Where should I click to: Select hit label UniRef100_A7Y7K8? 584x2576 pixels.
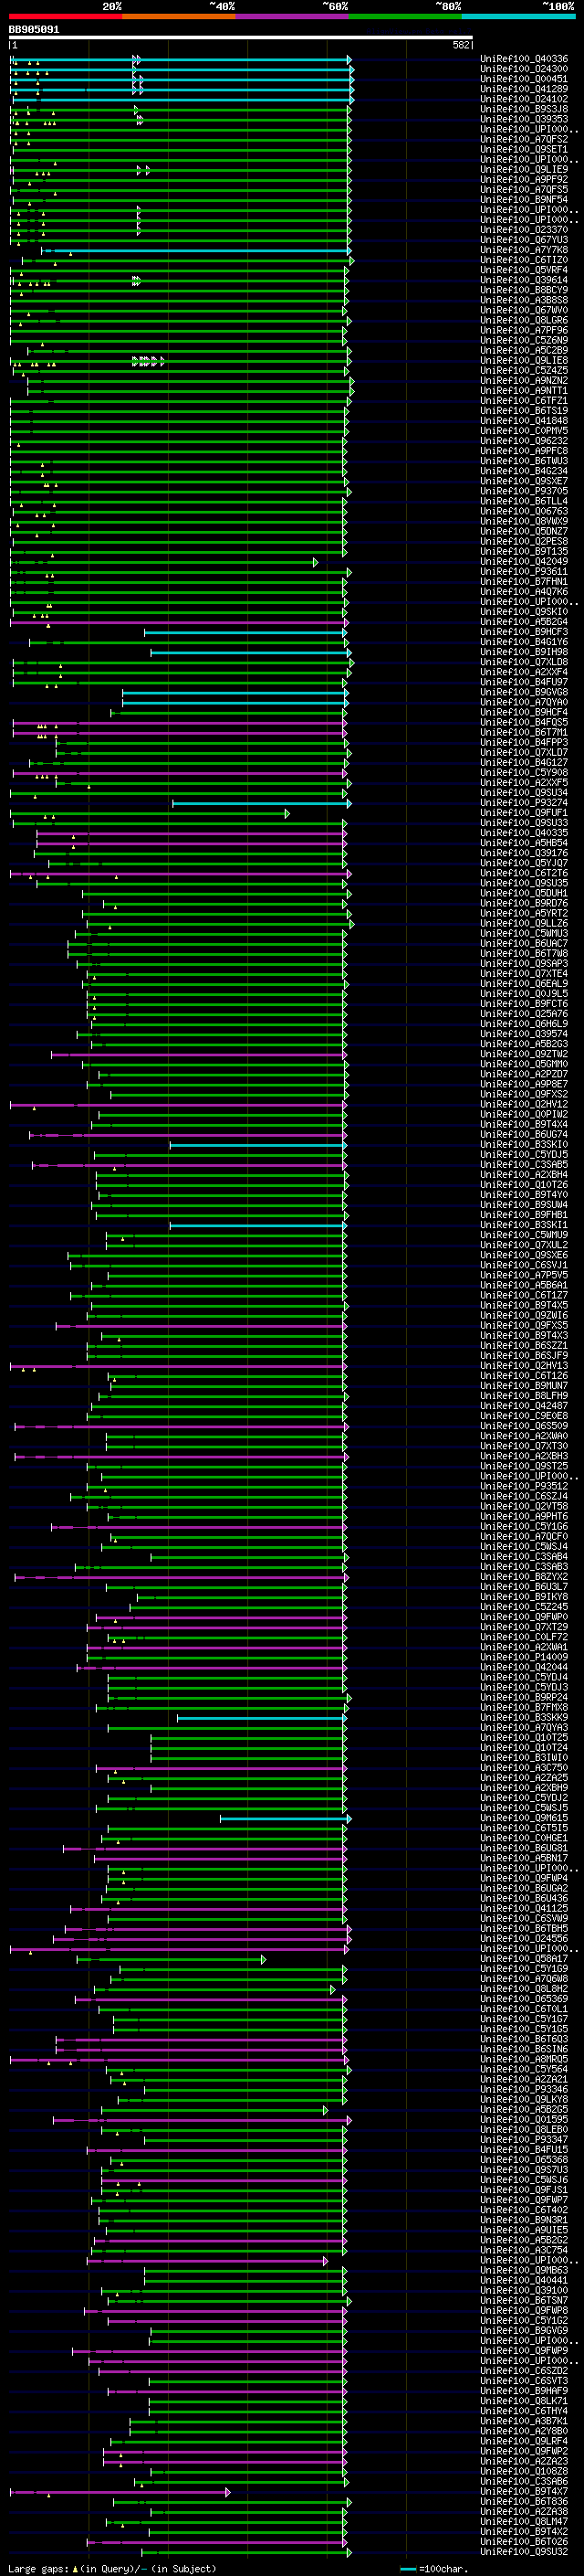pos(524,250)
